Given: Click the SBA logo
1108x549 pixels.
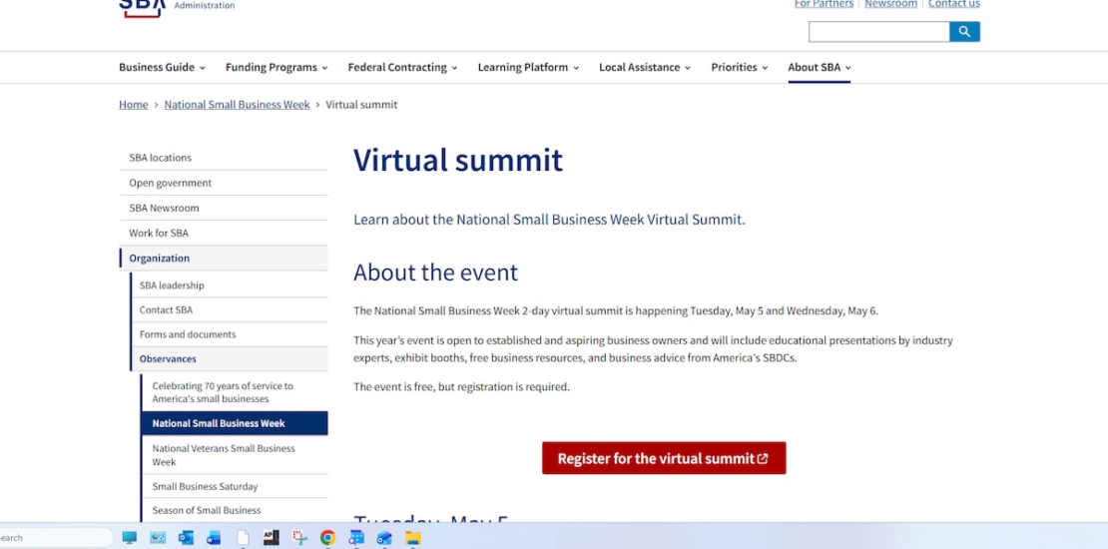Looking at the screenshot, I should point(142,8).
